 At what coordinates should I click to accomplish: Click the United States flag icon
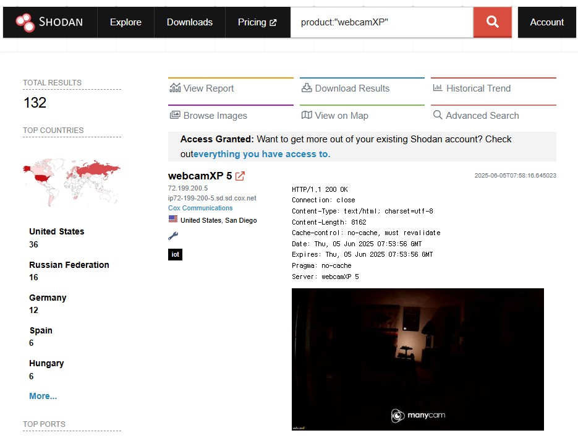click(173, 219)
